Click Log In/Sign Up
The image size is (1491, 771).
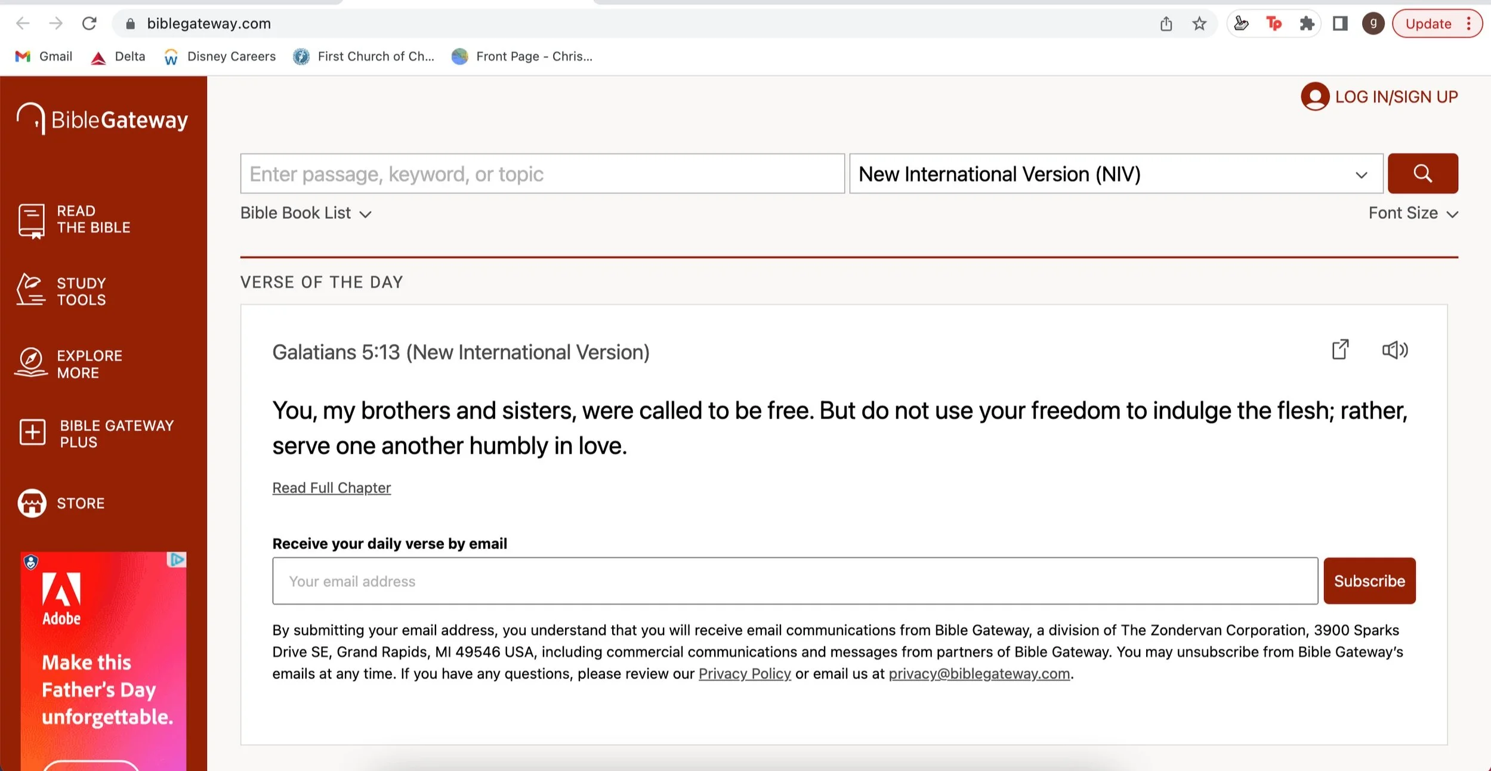pos(1379,97)
